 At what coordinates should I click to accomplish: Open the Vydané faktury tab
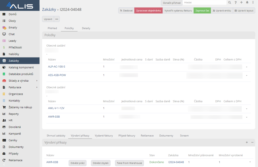pyautogui.click(x=104, y=136)
